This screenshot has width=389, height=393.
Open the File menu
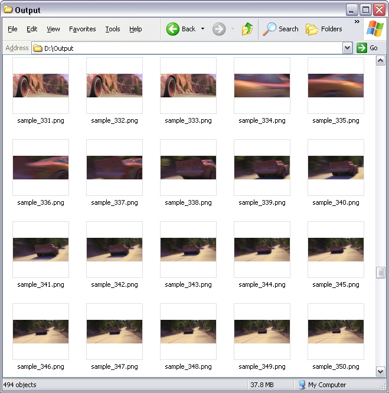12,29
